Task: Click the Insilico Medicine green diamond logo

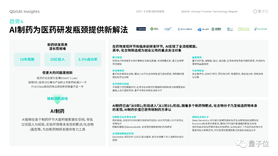Action: [x=154, y=29]
